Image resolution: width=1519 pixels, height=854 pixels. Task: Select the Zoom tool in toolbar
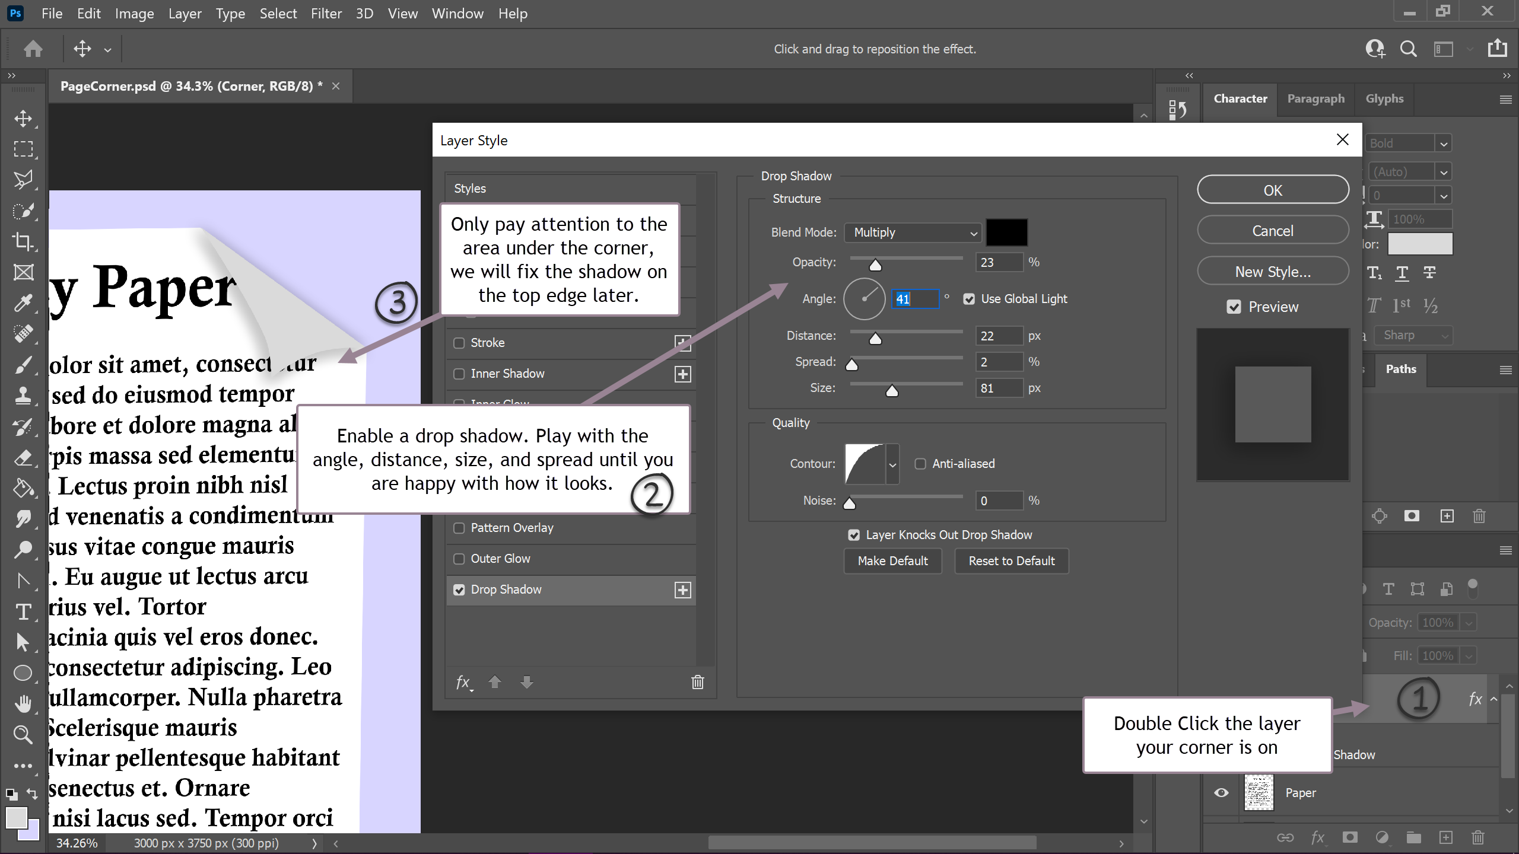tap(23, 735)
